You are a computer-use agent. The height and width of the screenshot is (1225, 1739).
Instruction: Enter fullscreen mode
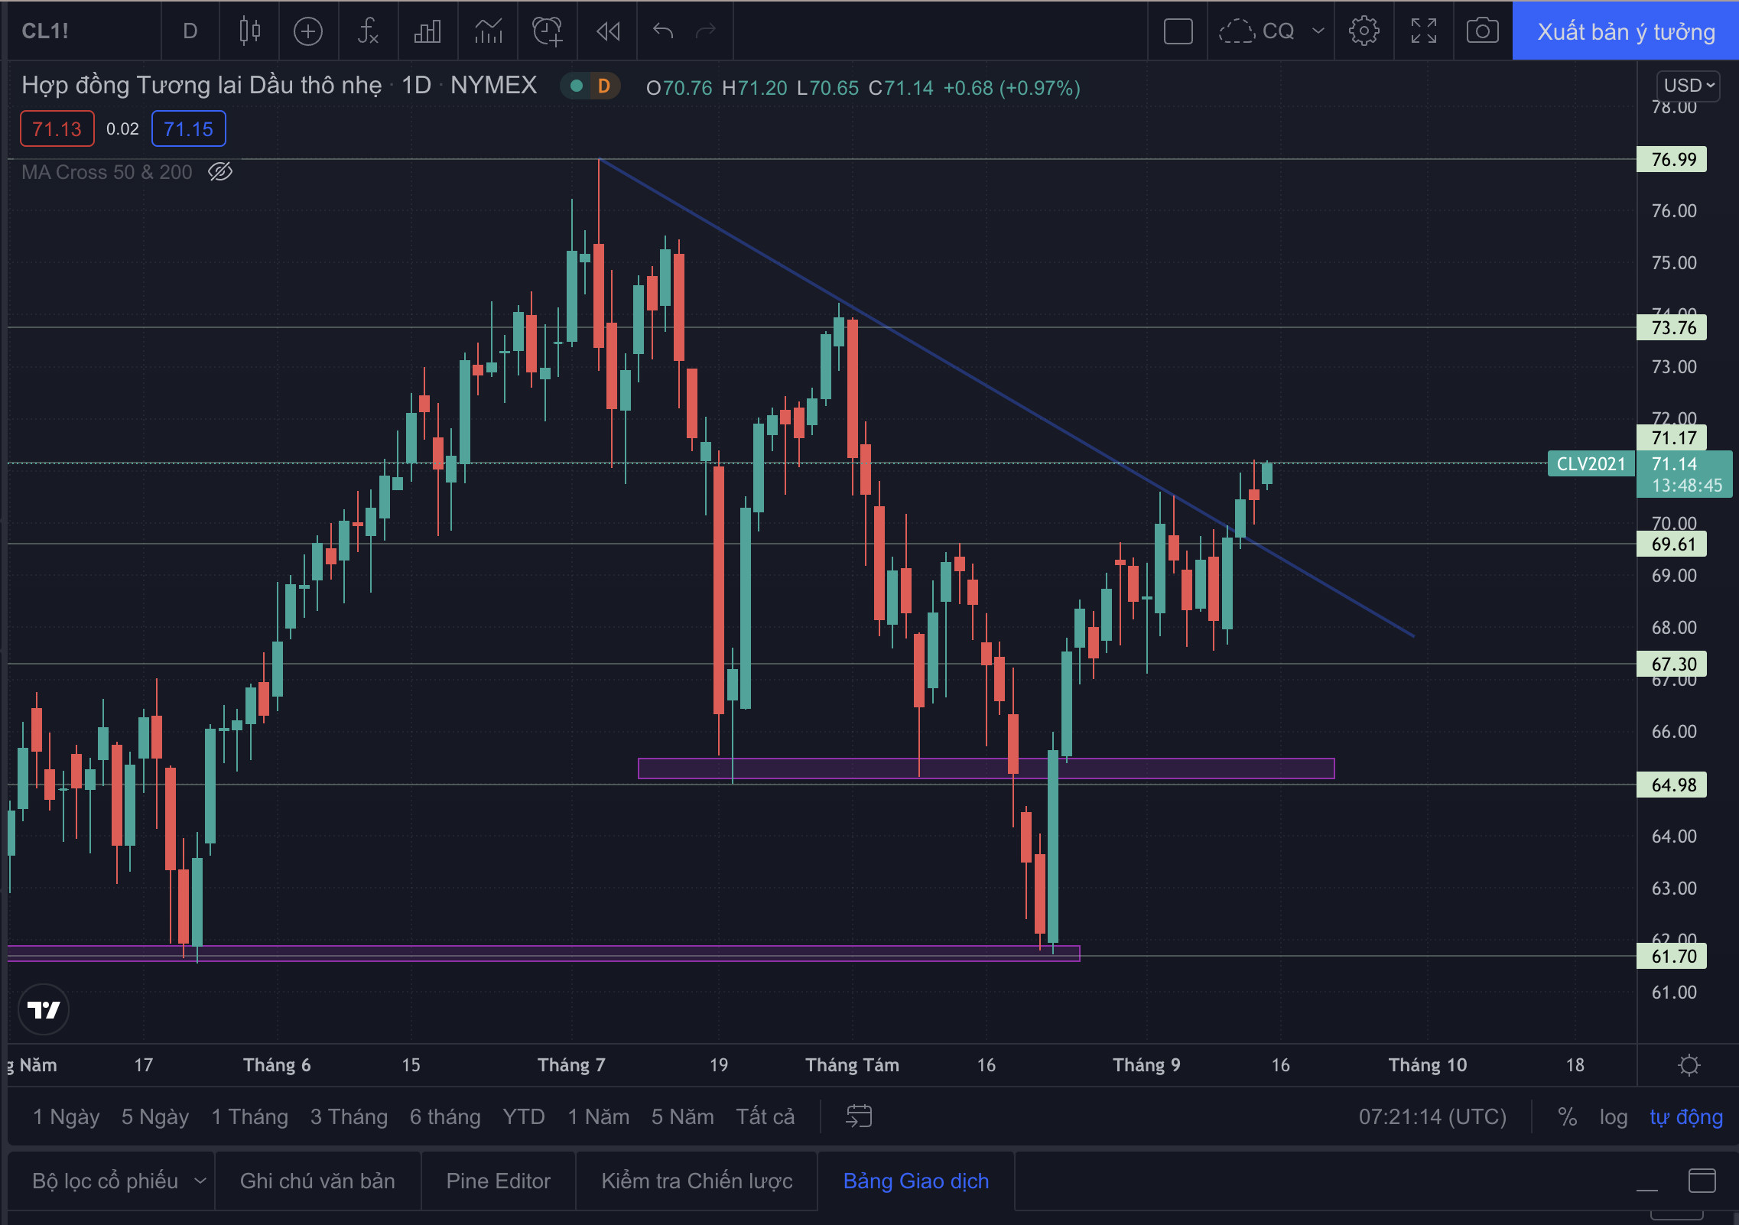tap(1423, 31)
